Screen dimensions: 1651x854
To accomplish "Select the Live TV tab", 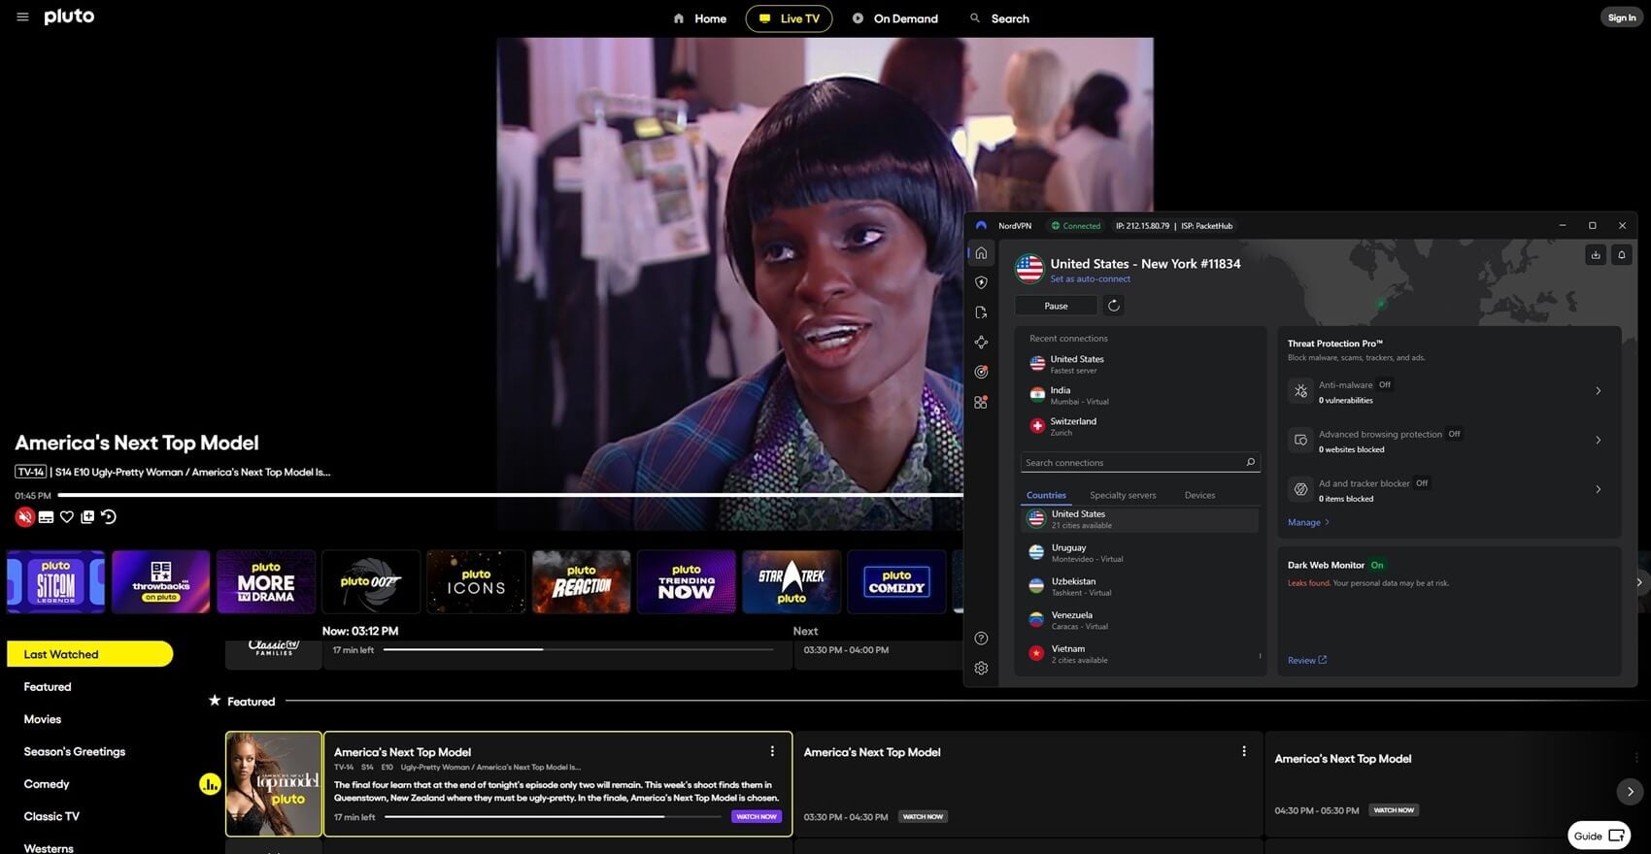I will (x=789, y=18).
